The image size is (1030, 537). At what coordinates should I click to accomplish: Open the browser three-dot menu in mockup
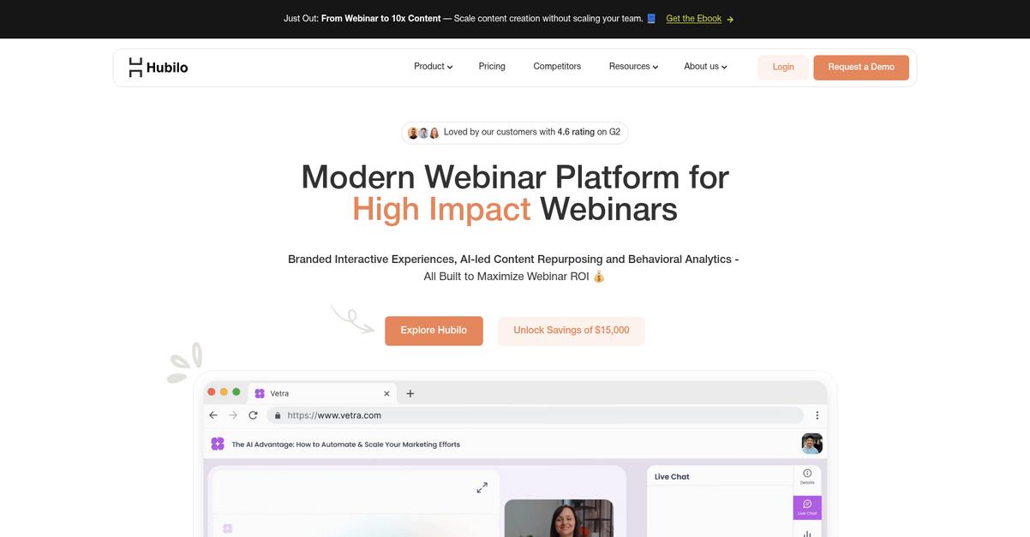(817, 415)
